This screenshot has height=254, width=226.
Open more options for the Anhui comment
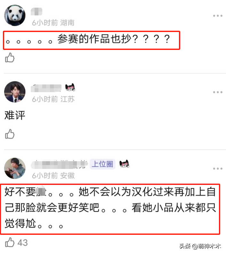tap(218, 169)
